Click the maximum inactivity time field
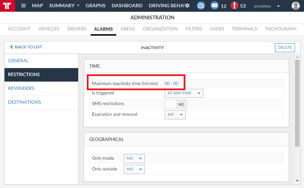Viewport: 304px width, 188px height. [171, 84]
